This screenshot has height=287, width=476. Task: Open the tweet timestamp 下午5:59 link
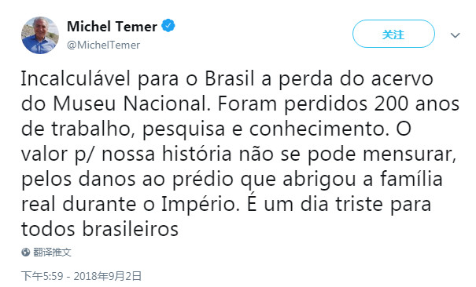click(x=42, y=276)
